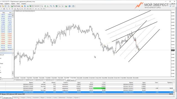Click the green 0.59963 T/P cell
Screen dimensions: 177x99
tap(99, 88)
